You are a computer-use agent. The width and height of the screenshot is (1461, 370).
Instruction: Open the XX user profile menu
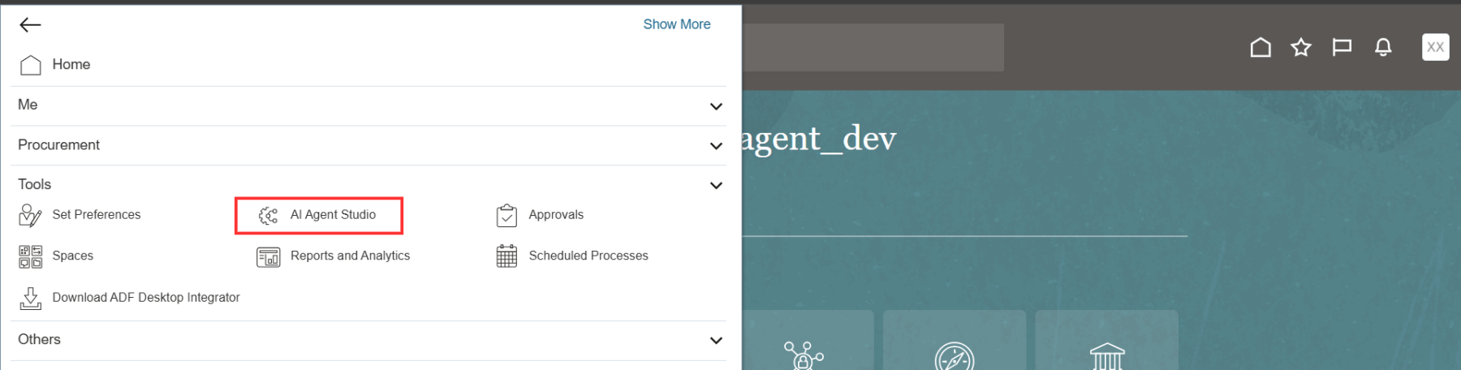1435,47
